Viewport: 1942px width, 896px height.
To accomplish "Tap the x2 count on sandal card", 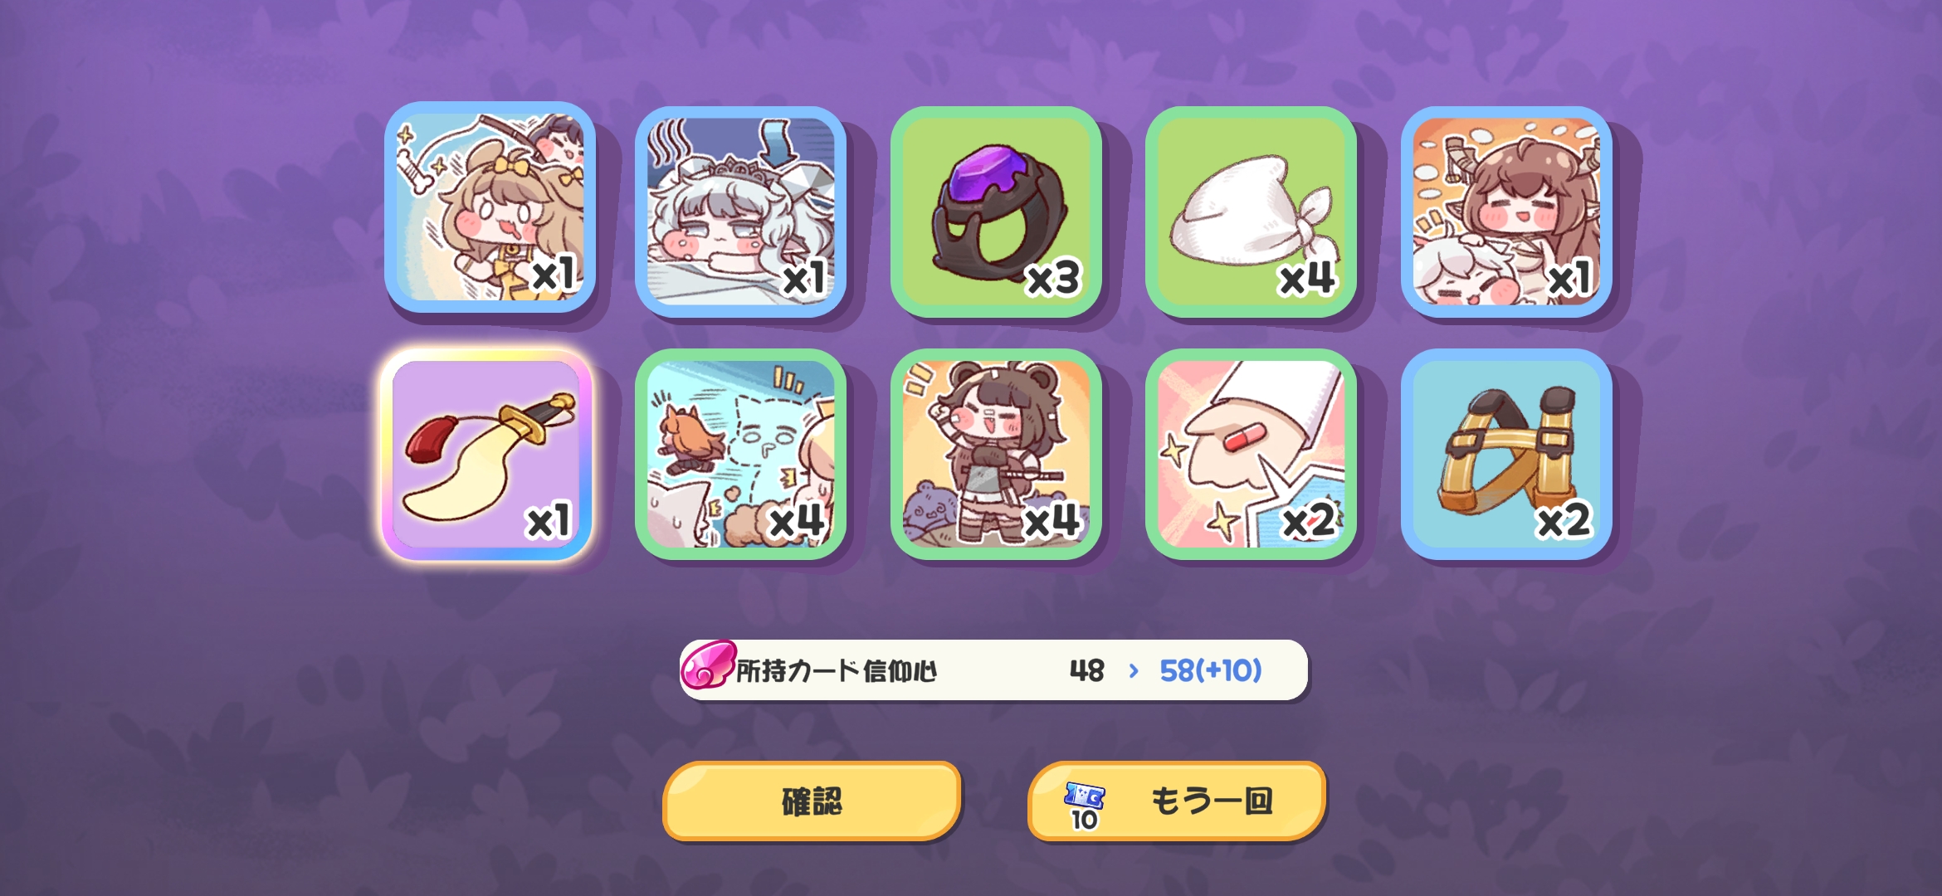I will pos(1564,521).
